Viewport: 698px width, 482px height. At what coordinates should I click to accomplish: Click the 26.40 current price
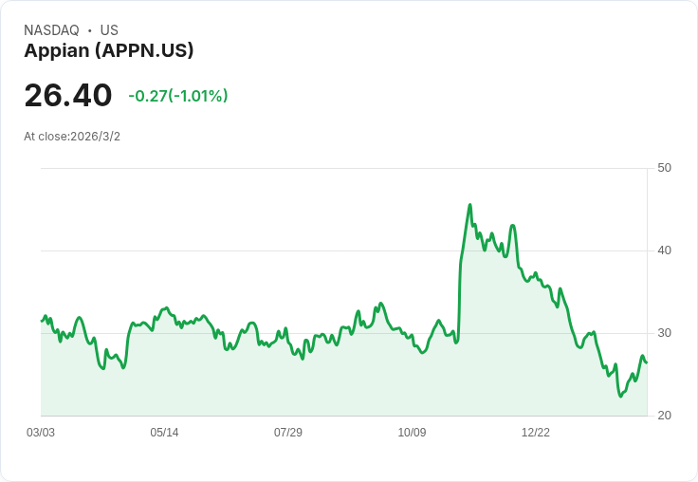68,95
